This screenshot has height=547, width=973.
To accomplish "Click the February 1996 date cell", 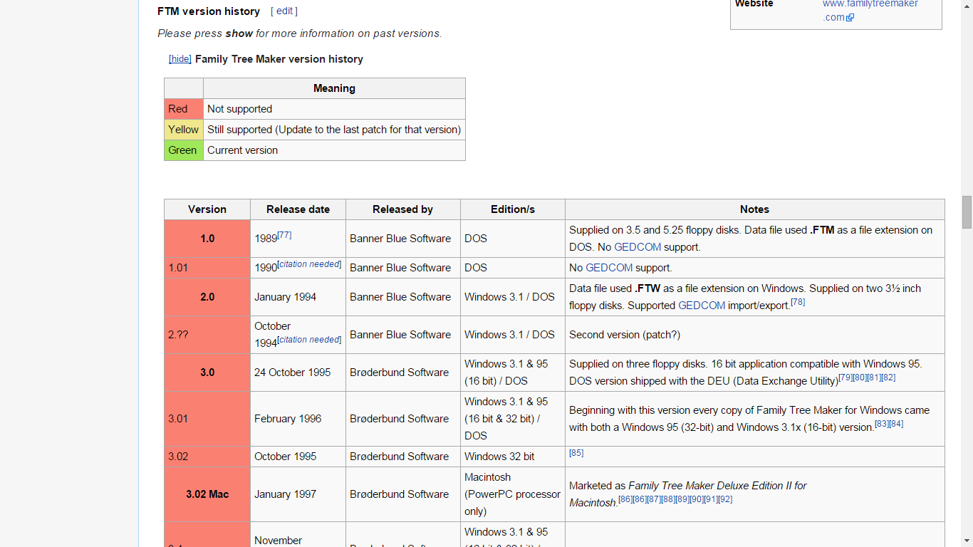I will click(298, 419).
